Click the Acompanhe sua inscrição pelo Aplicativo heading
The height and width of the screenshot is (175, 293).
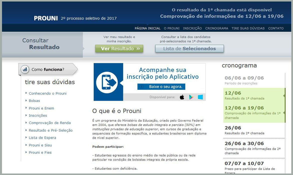[163, 73]
